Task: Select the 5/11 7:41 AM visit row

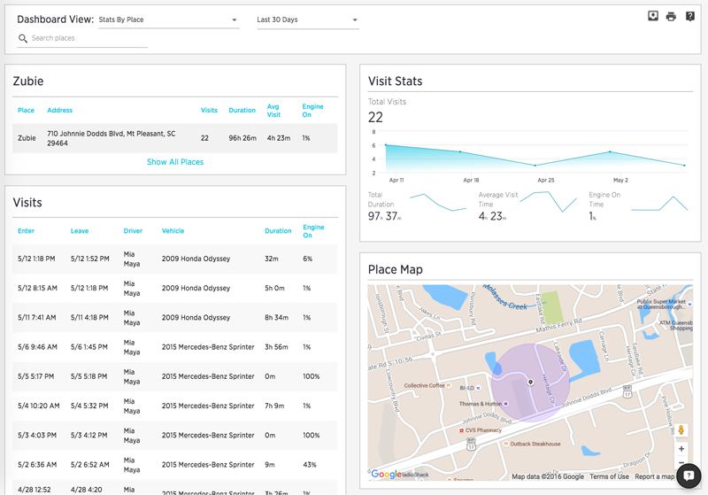Action: [174, 318]
